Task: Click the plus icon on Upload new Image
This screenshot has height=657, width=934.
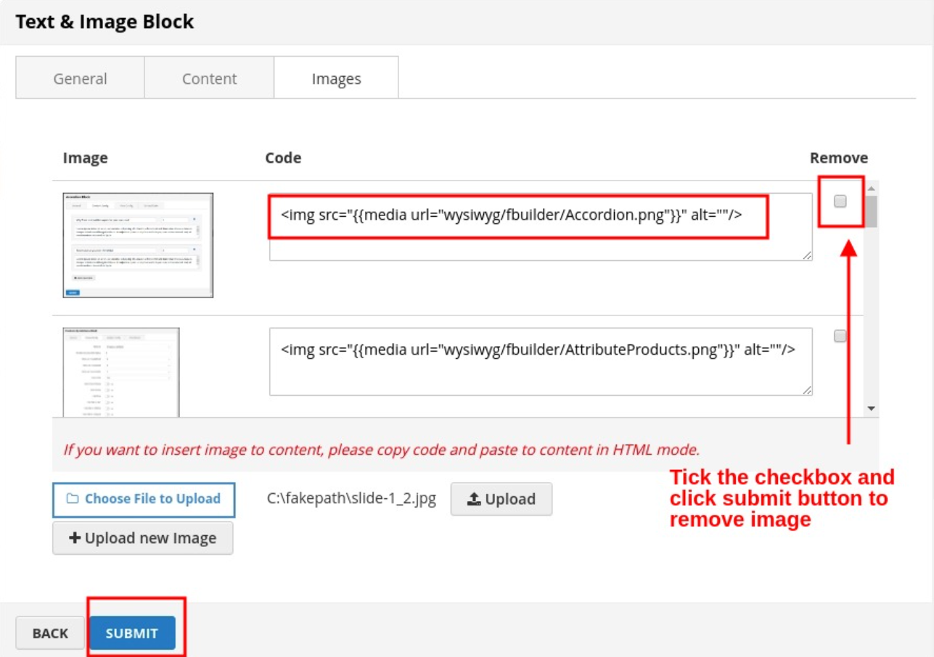Action: 74,538
